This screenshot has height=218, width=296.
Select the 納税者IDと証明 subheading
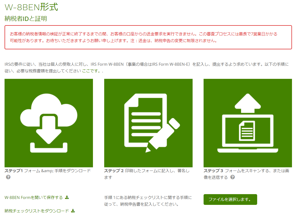(26, 19)
